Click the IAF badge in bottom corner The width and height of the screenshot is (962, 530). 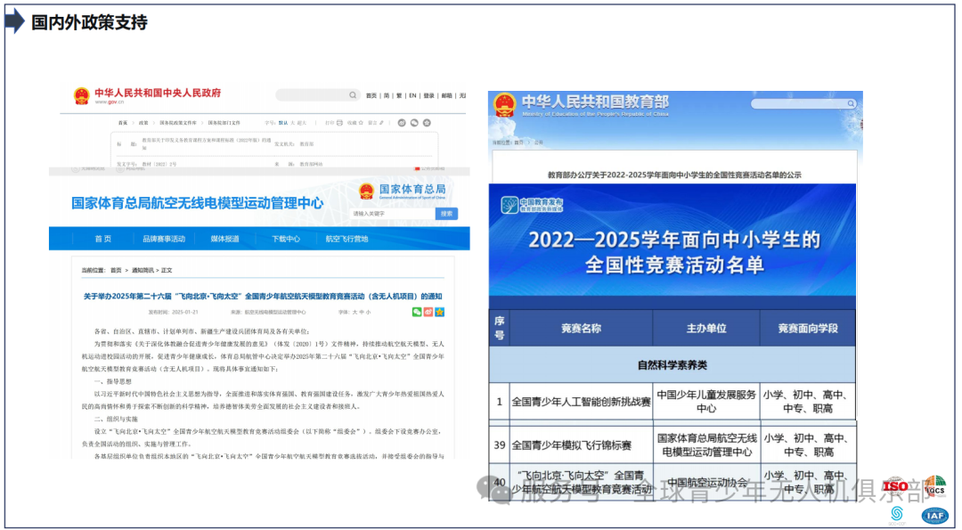coord(934,515)
